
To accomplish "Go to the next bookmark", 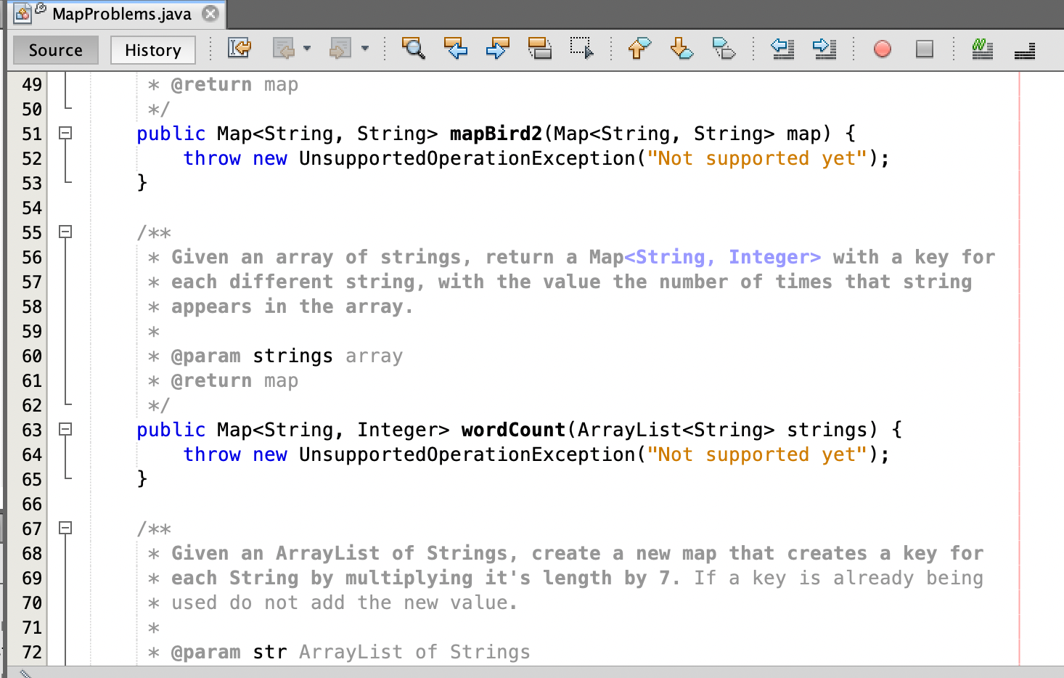I will tap(682, 49).
